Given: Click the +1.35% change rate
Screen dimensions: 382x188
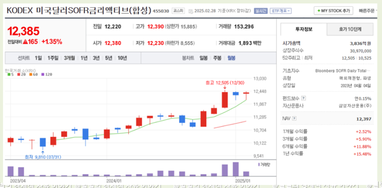Looking at the screenshot, I should pyautogui.click(x=52, y=42).
